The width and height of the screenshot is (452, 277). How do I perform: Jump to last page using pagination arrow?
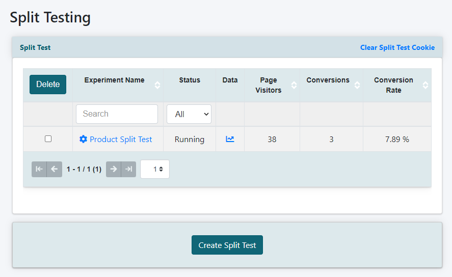point(128,169)
